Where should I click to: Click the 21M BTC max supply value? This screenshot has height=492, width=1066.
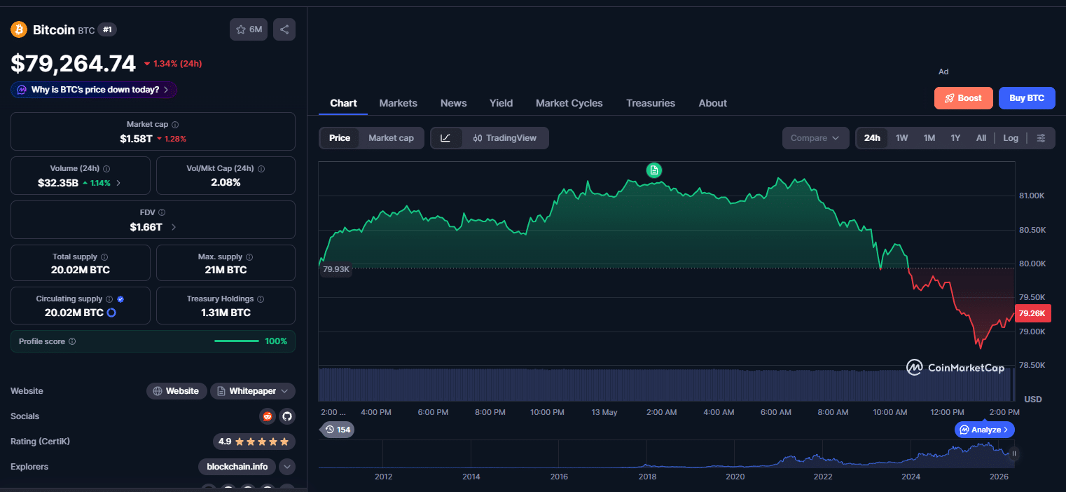(226, 270)
